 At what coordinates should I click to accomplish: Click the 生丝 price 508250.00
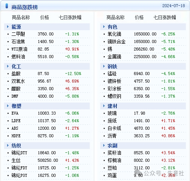click(x=48, y=160)
